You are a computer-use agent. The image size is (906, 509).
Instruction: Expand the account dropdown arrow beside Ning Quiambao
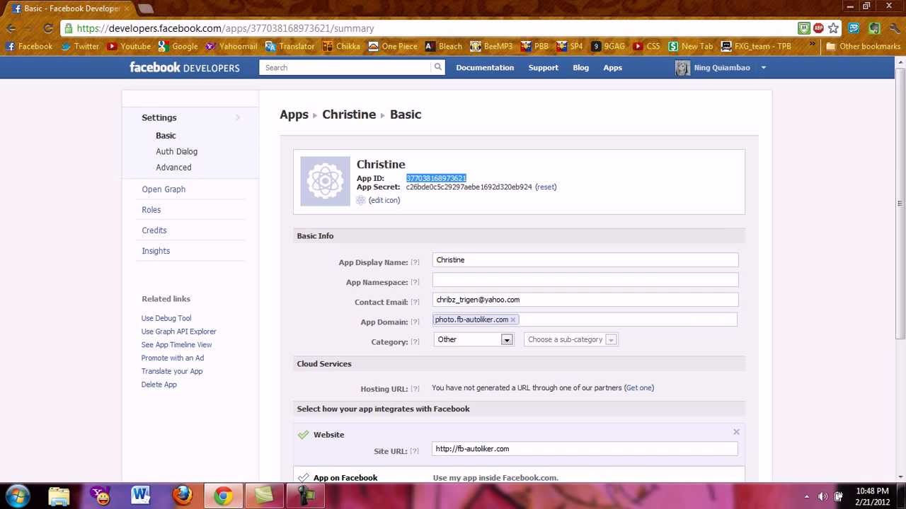(x=763, y=68)
